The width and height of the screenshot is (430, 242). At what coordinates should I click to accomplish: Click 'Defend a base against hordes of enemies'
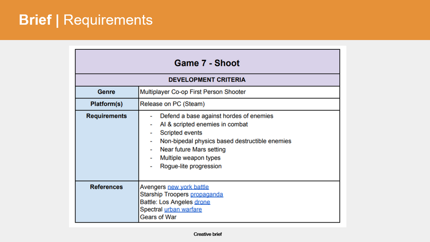pyautogui.click(x=217, y=116)
